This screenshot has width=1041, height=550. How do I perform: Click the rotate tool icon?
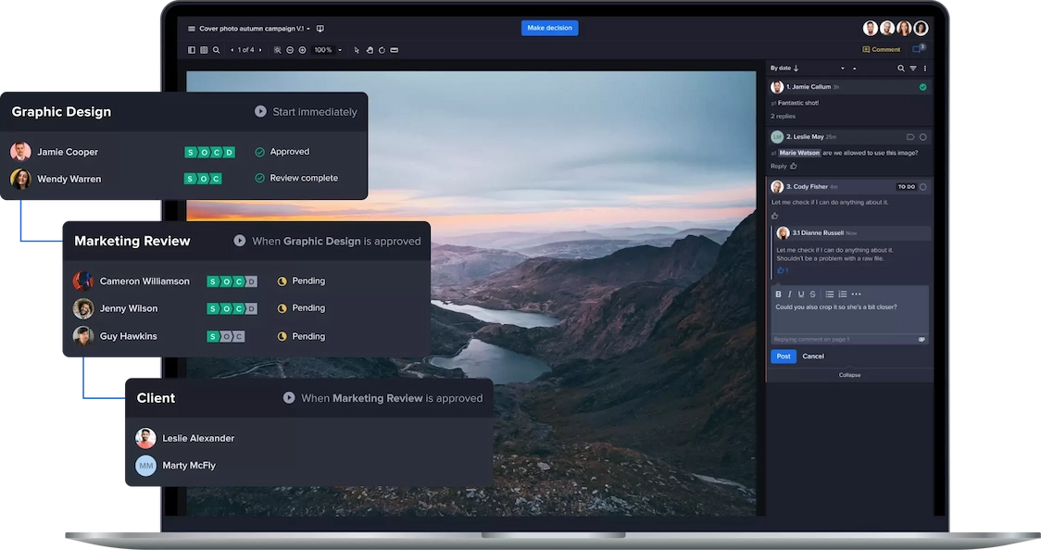pos(382,50)
